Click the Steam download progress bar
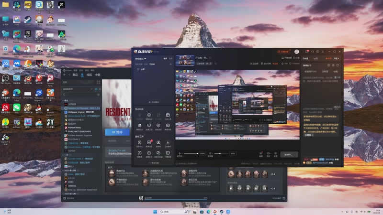383x215 pixels. 175,200
